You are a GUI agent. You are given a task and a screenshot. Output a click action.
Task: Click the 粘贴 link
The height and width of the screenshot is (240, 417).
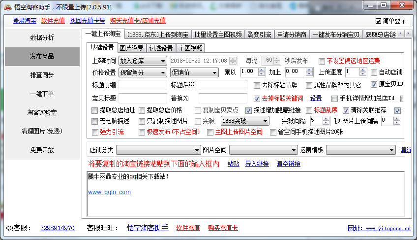pyautogui.click(x=234, y=164)
